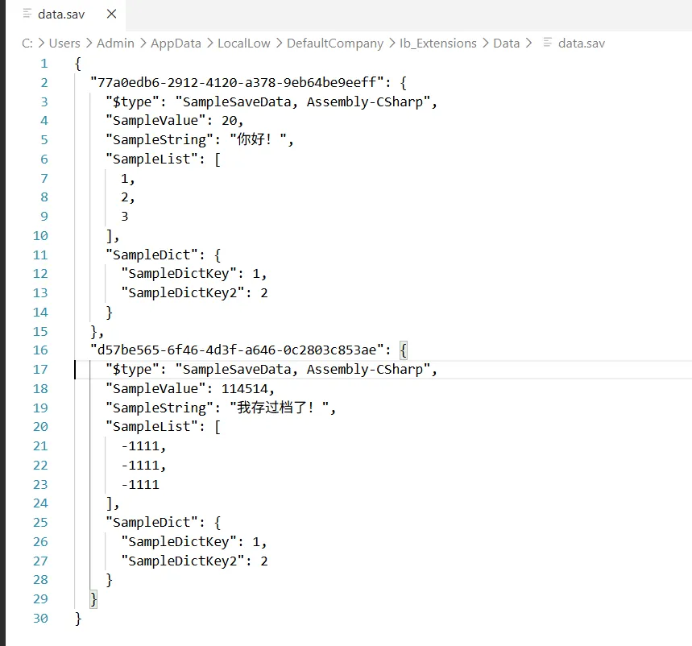
Task: Click the -1111 value on line 22
Action: click(x=140, y=465)
